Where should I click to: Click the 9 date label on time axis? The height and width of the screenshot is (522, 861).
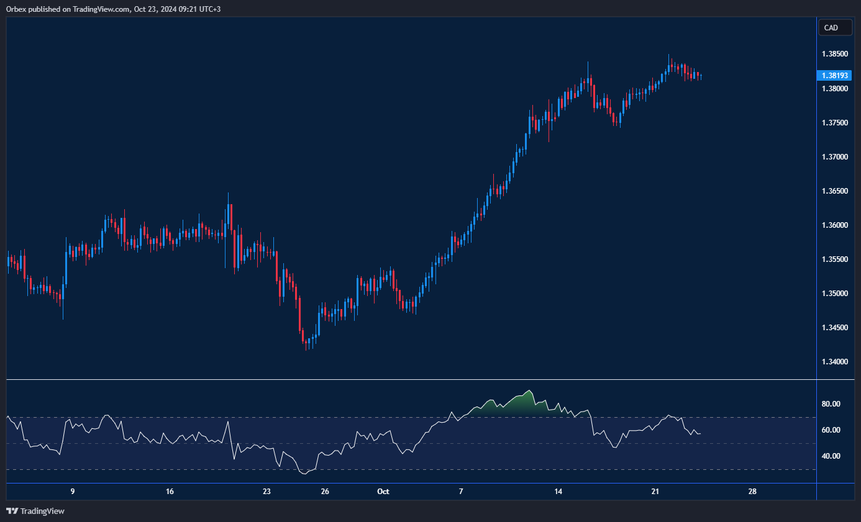point(73,492)
